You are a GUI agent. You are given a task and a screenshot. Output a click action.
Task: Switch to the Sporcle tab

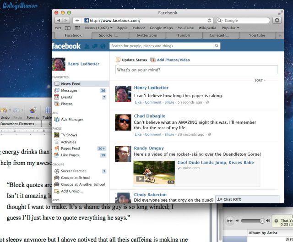point(110,35)
